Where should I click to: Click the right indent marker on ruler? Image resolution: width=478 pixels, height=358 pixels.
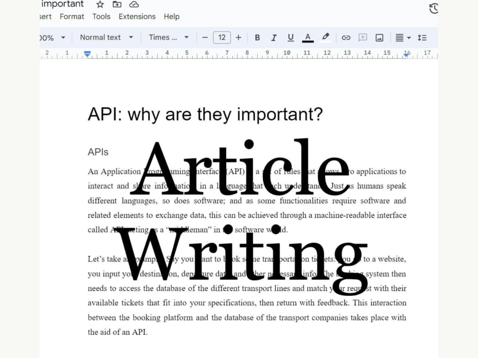pyautogui.click(x=406, y=54)
